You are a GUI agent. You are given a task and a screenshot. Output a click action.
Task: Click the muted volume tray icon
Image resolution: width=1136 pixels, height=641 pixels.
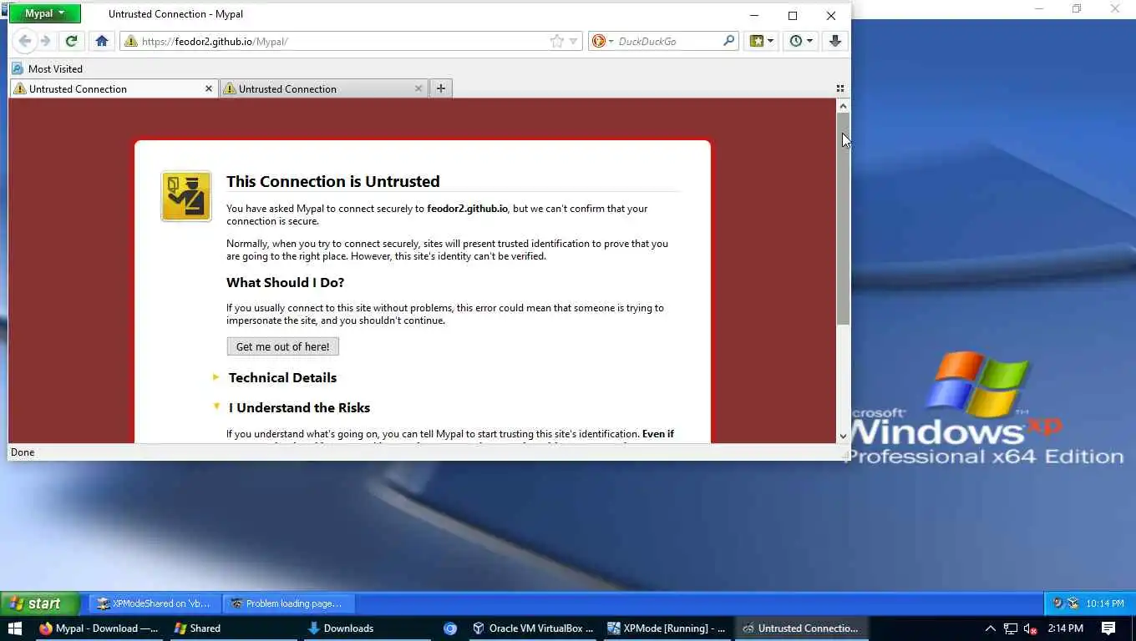pos(1031,628)
